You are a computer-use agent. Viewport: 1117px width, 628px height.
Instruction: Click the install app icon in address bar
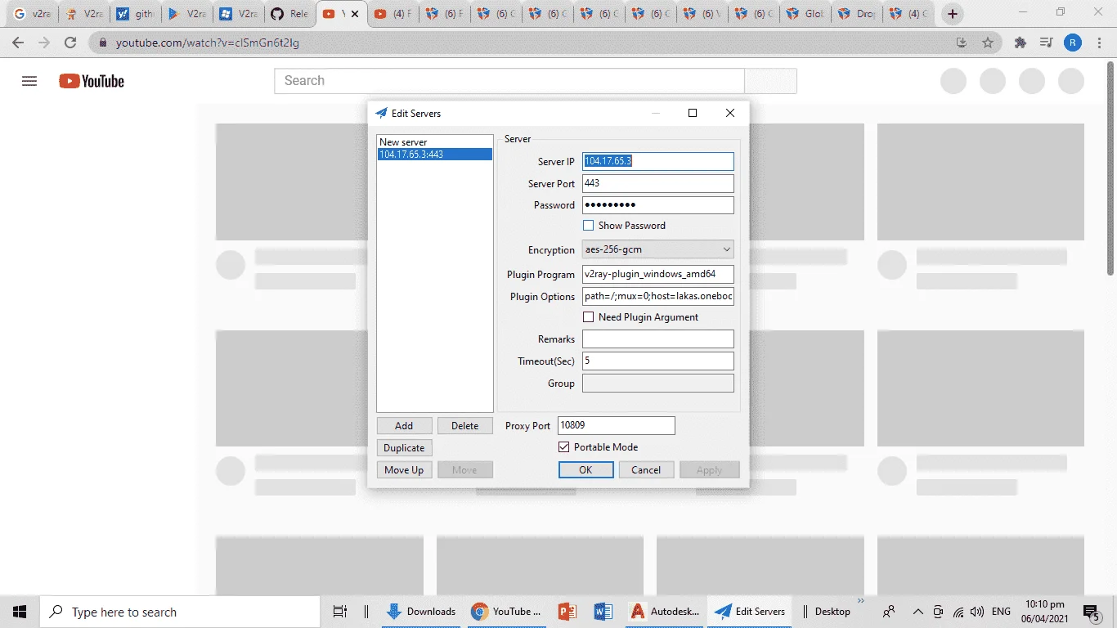(962, 43)
